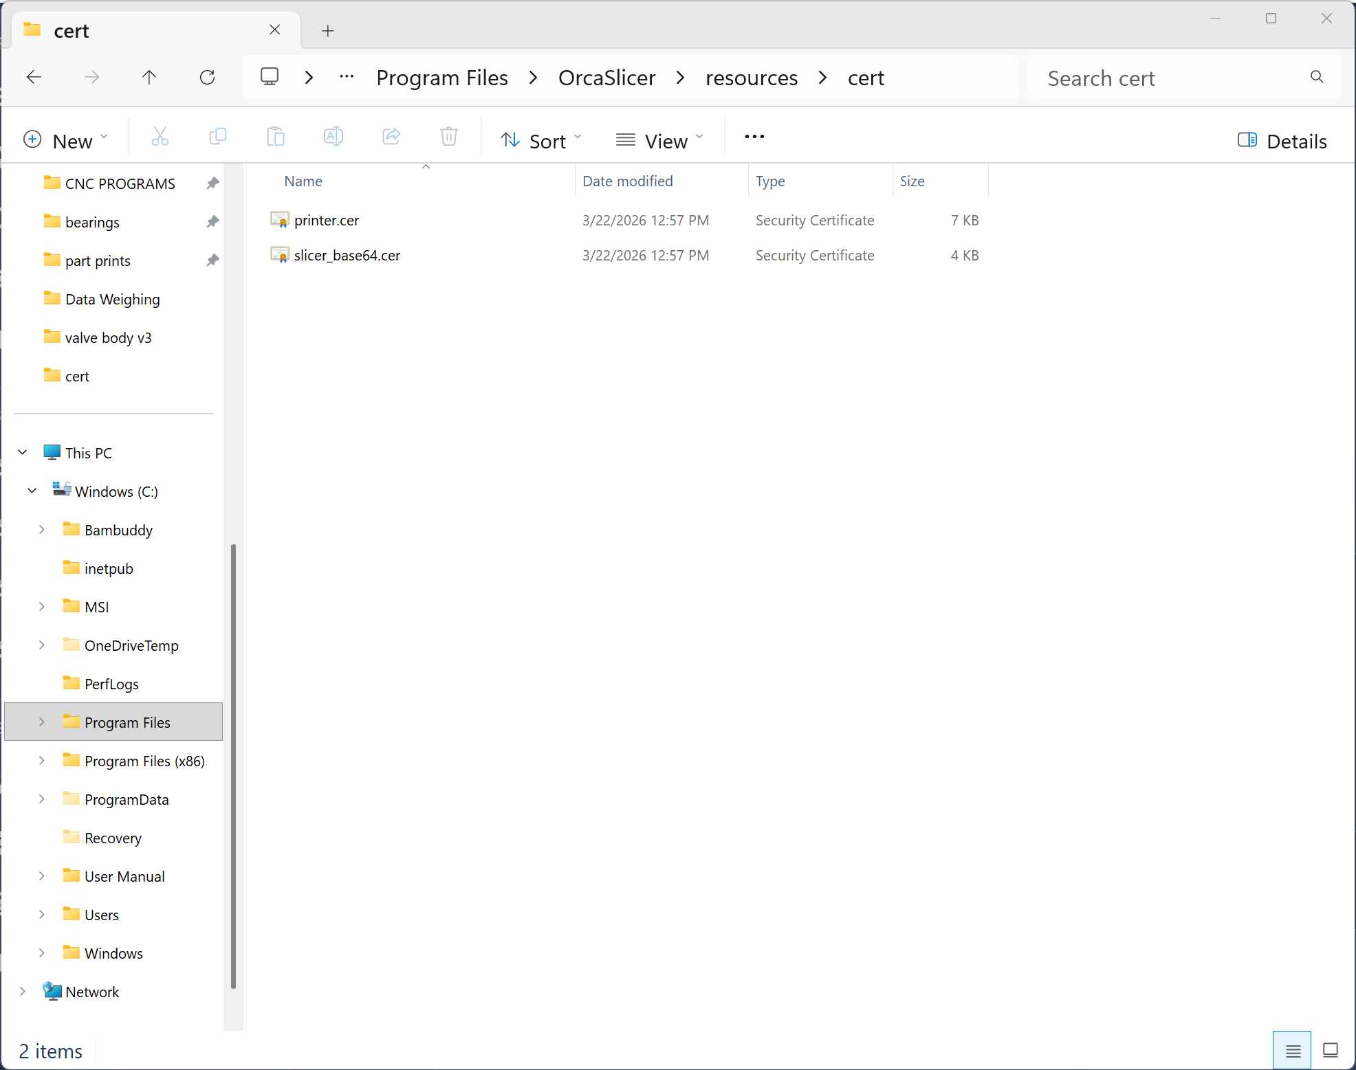This screenshot has width=1356, height=1070.
Task: Select the cert tab title
Action: [x=72, y=31]
